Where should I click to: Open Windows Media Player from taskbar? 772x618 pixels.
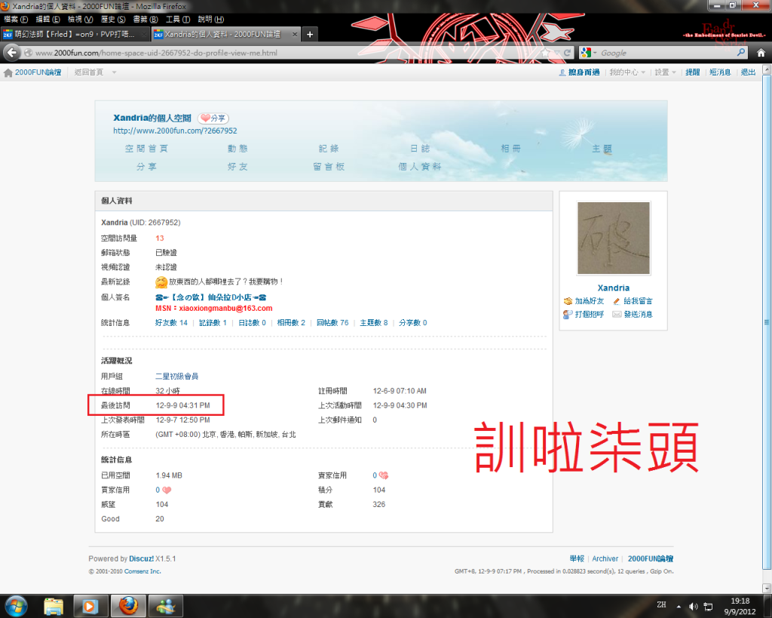[x=90, y=605]
